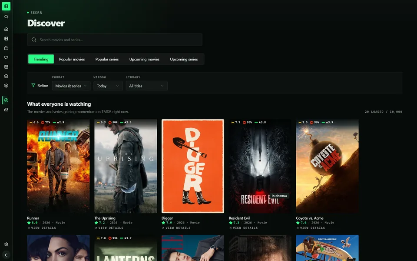Open The Uprising movie poster
This screenshot has width=417, height=261.
point(126,166)
